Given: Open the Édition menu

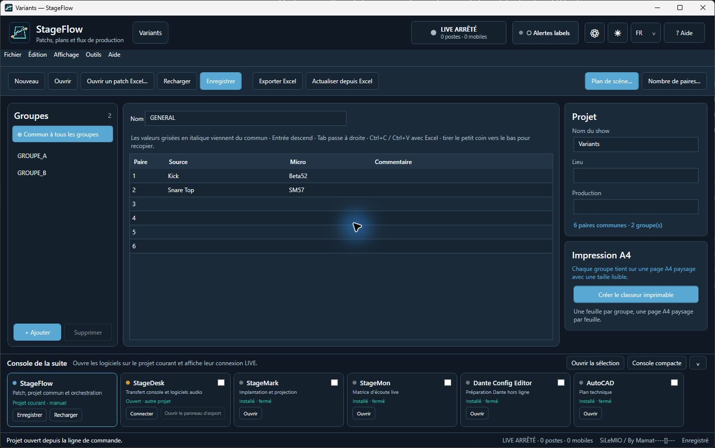Looking at the screenshot, I should (x=38, y=55).
